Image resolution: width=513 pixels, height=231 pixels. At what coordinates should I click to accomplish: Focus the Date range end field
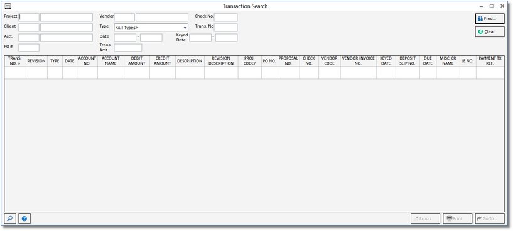151,38
